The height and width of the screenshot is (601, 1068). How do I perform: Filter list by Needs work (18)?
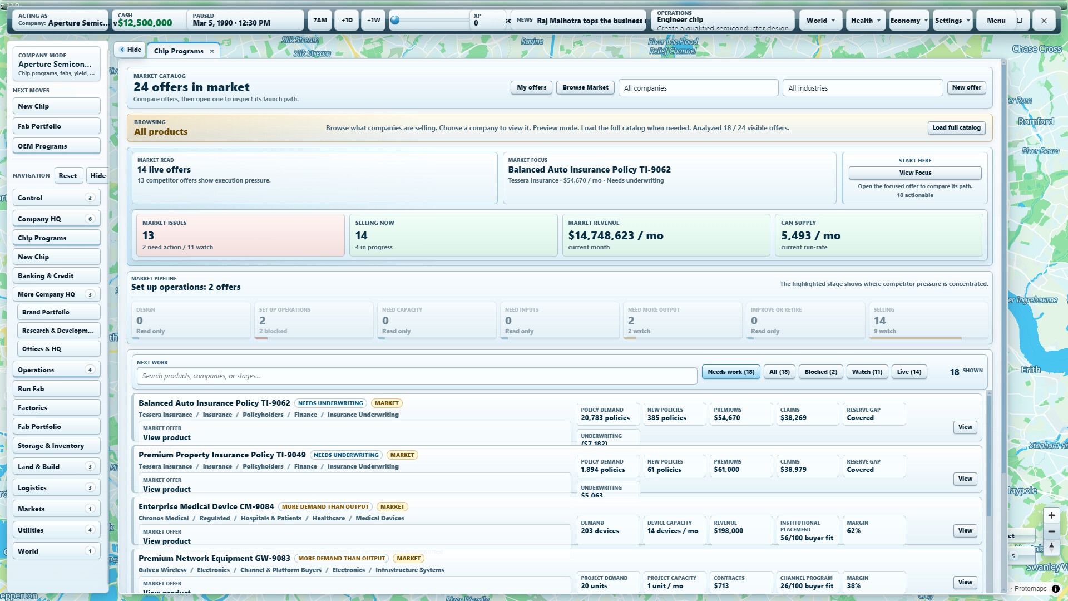click(x=731, y=372)
